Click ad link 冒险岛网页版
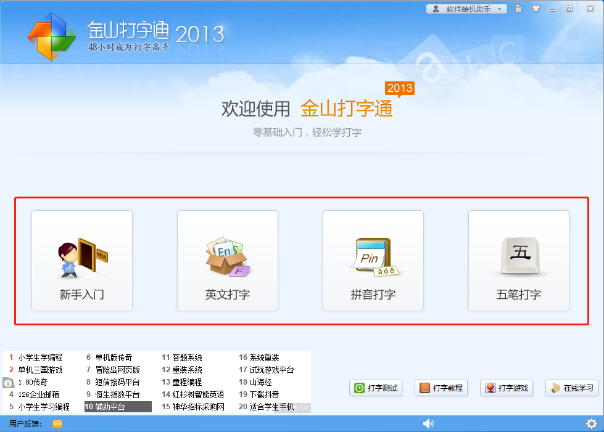Screen dimensions: 604x432 coord(117,370)
